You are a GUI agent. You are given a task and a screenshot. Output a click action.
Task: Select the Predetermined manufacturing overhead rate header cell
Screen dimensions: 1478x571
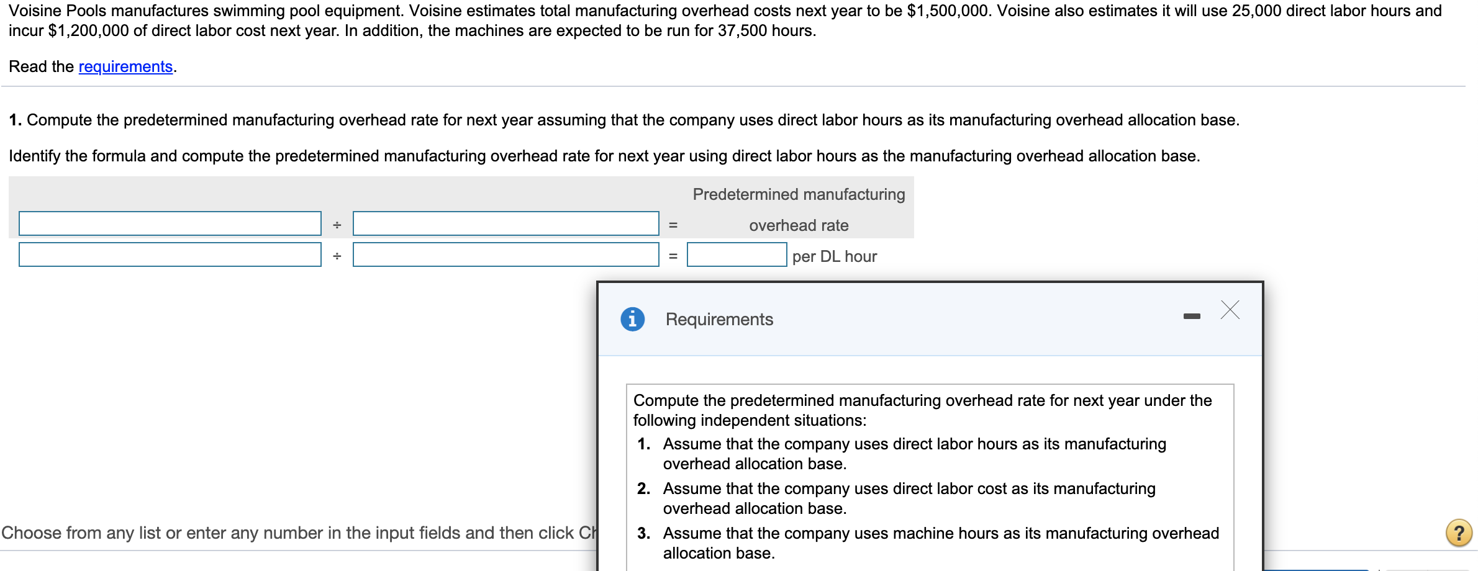point(799,209)
